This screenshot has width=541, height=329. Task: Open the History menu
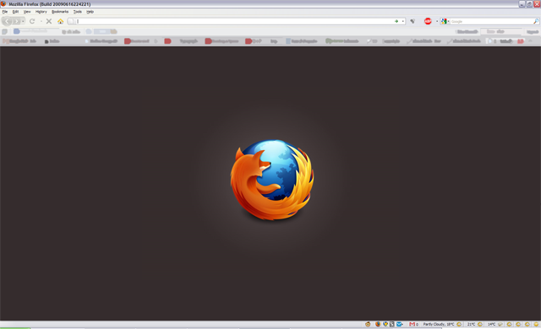point(41,12)
